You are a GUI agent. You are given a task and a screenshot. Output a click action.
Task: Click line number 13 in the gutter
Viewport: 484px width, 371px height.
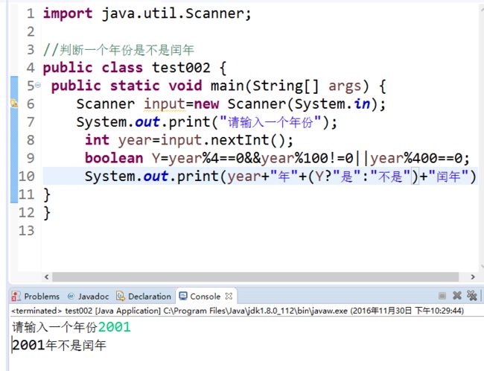[27, 231]
